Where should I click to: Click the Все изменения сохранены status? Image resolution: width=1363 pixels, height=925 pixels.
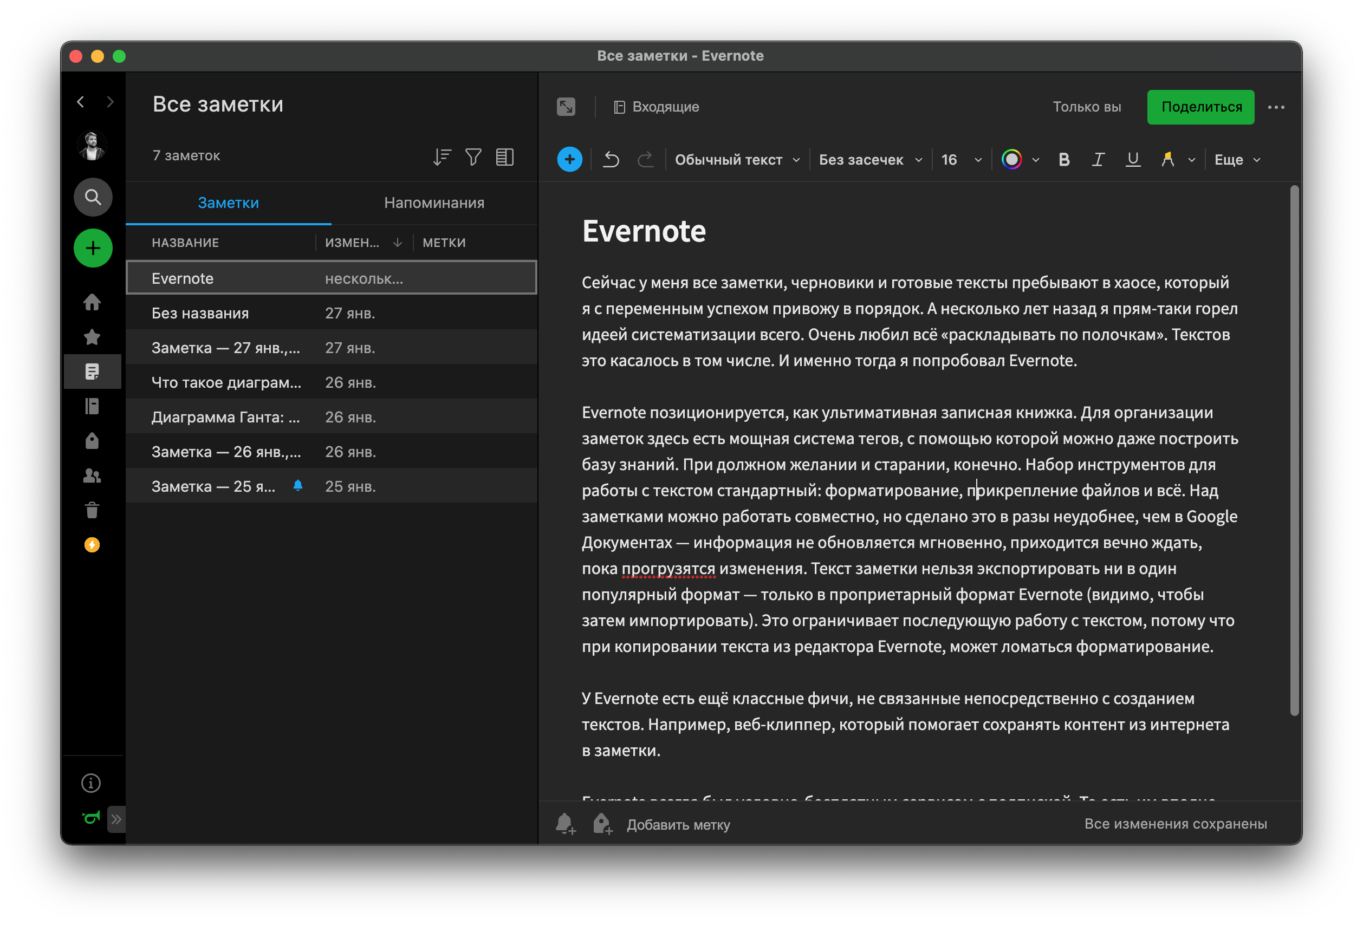pyautogui.click(x=1176, y=824)
